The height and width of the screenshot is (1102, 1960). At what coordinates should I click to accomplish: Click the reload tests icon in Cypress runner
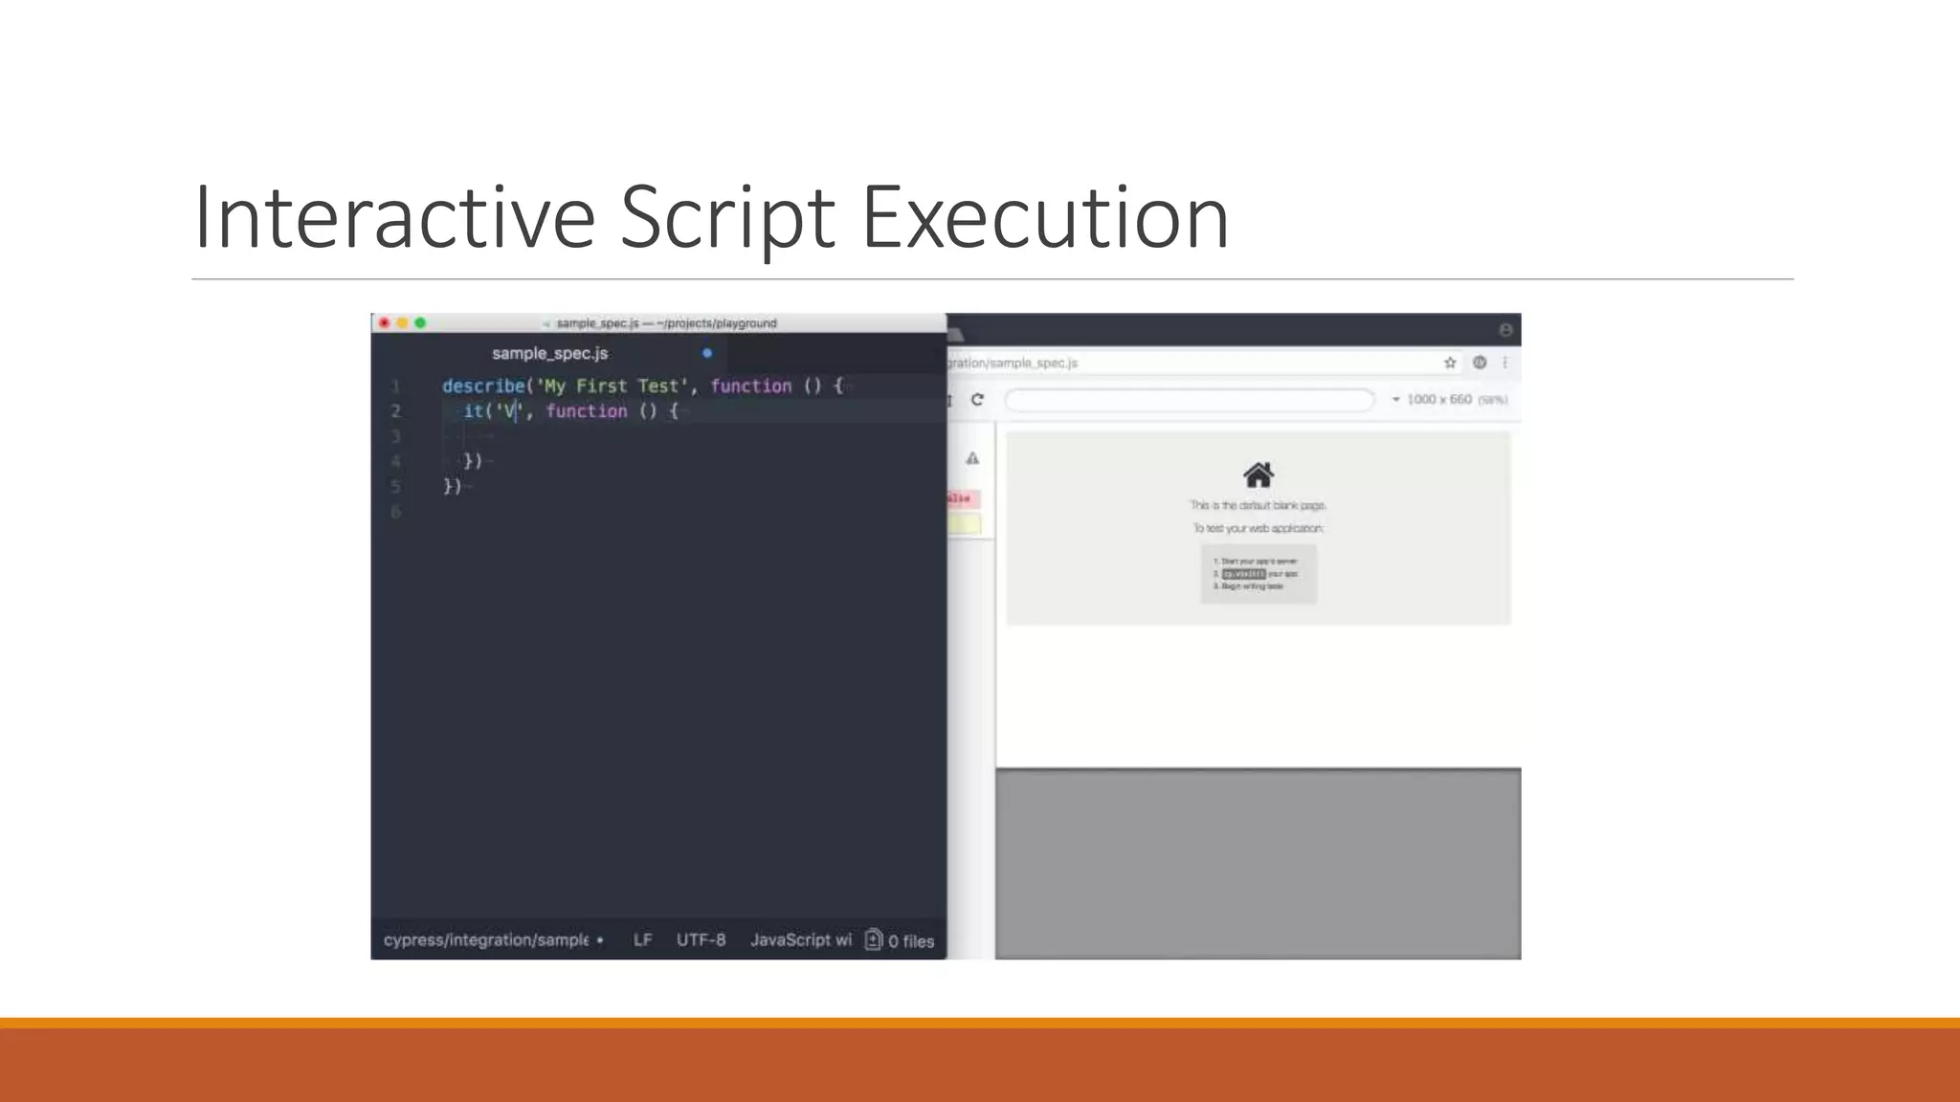[x=977, y=400]
